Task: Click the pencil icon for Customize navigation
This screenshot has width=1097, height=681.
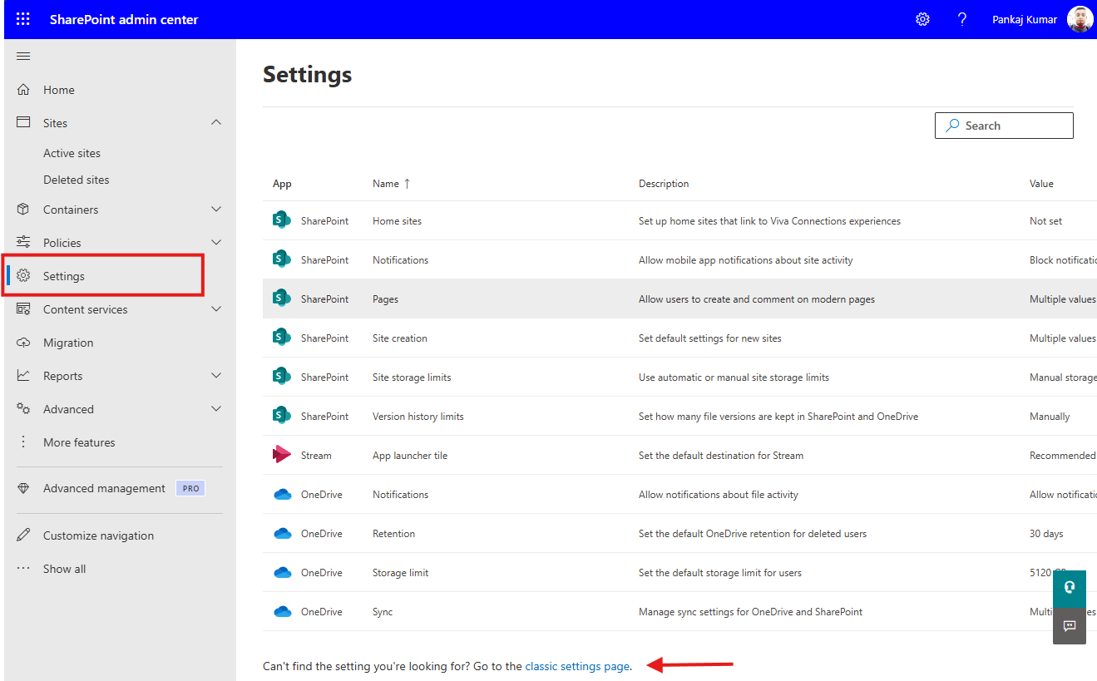Action: 24,535
